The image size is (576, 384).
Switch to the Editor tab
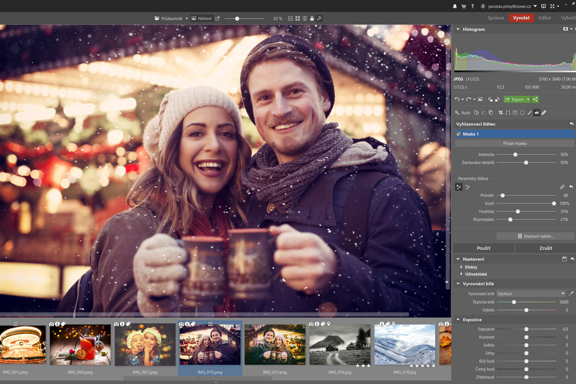pyautogui.click(x=545, y=18)
